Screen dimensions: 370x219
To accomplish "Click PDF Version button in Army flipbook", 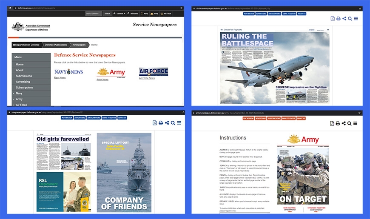I will [248, 118].
